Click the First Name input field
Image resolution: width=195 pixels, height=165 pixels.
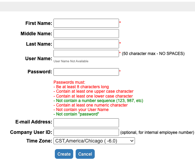86,23
